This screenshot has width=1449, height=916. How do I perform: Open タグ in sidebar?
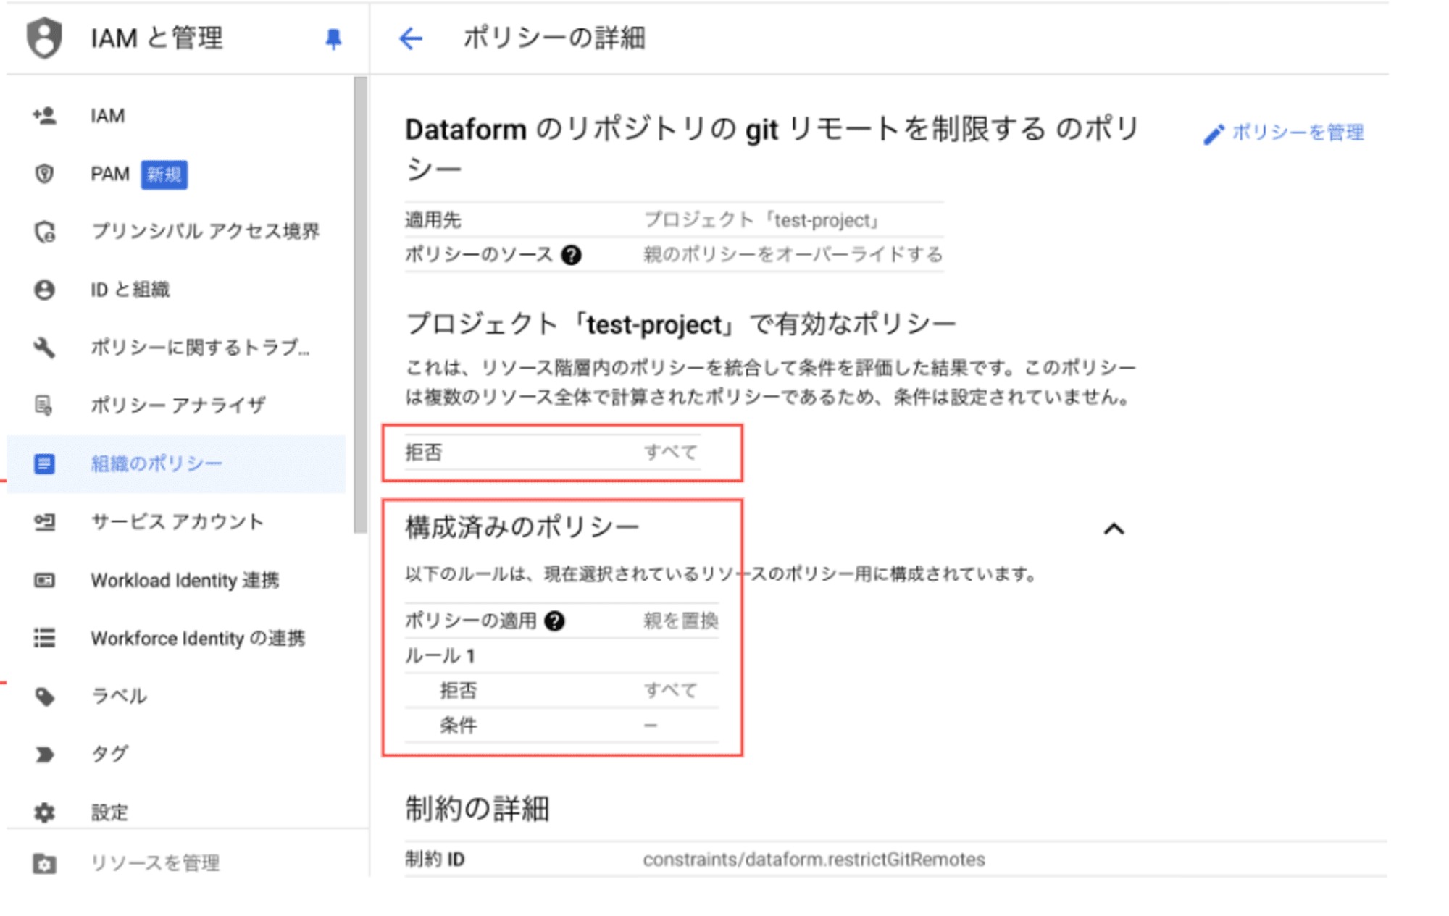coord(175,755)
